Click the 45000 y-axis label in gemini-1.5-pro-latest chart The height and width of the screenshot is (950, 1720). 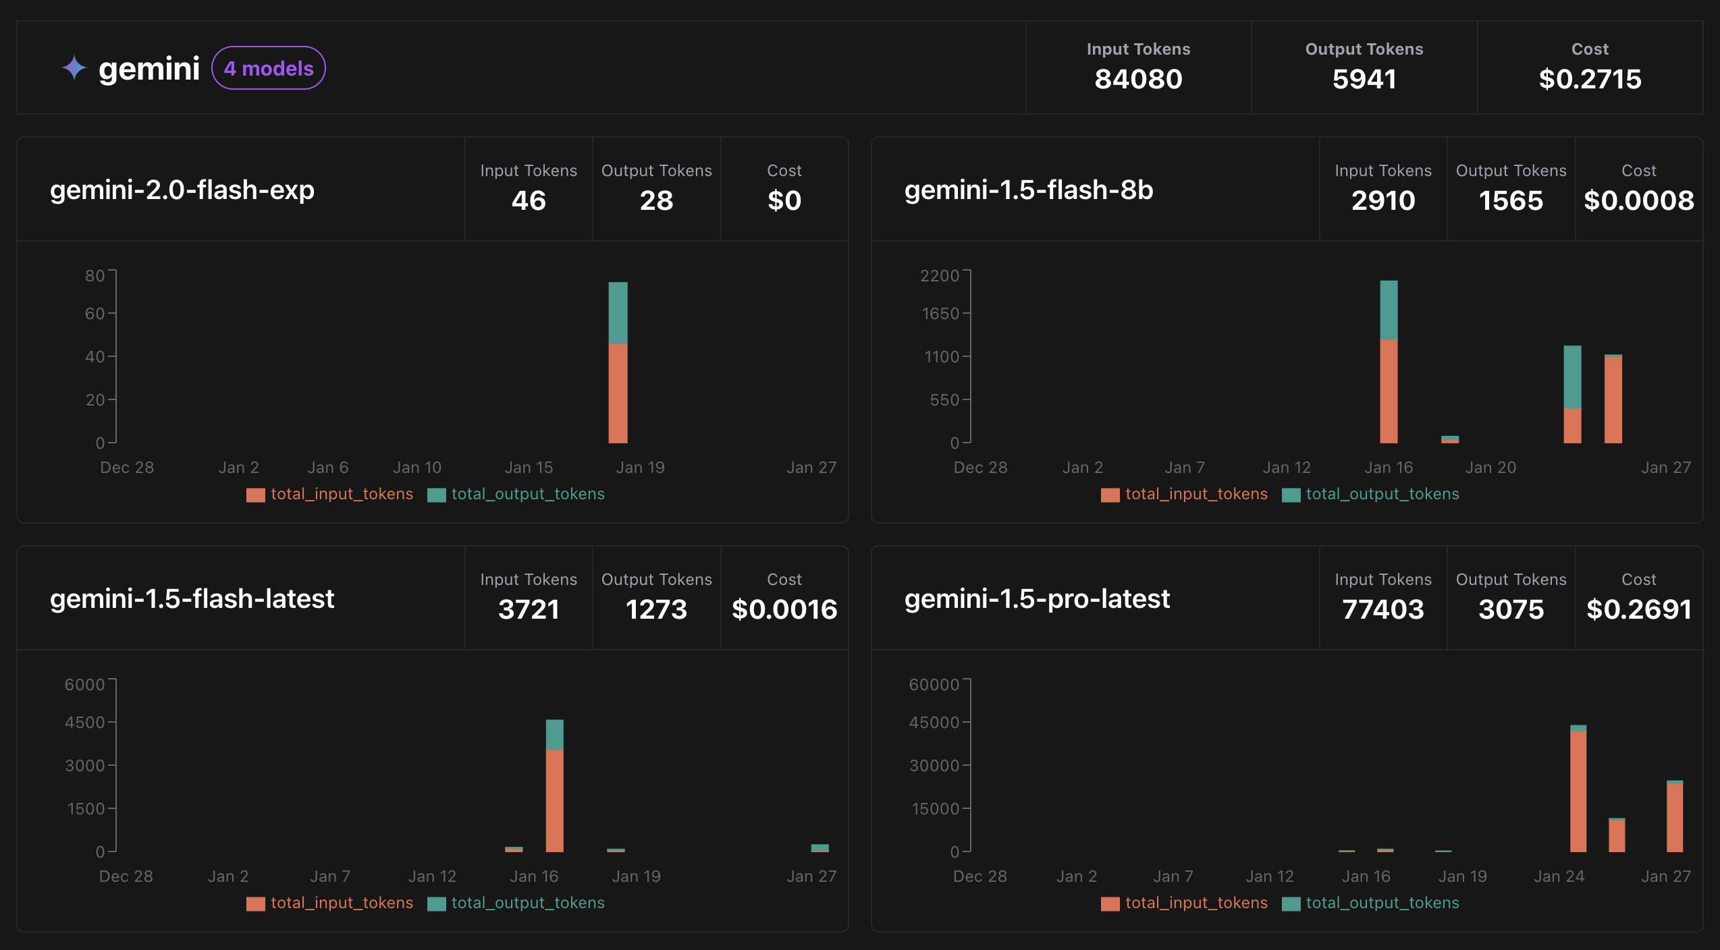[934, 723]
